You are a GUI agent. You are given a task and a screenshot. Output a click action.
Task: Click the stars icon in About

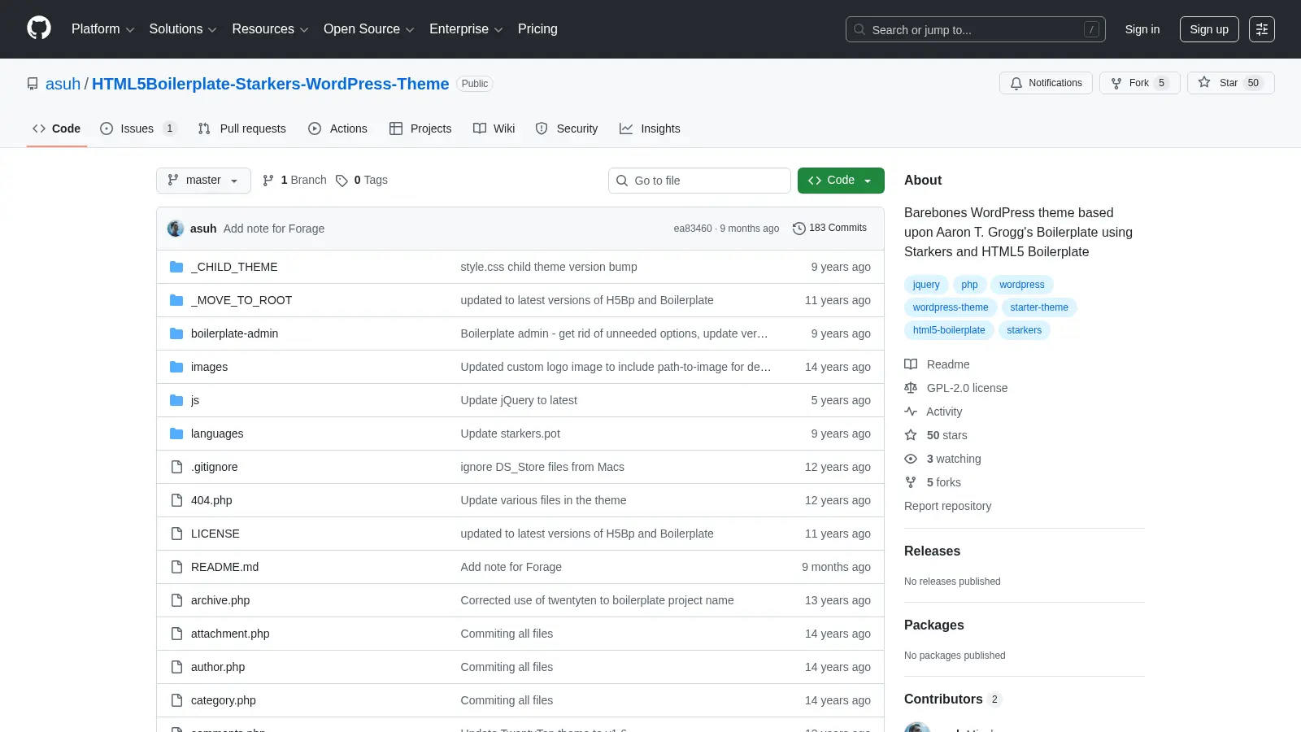click(911, 435)
